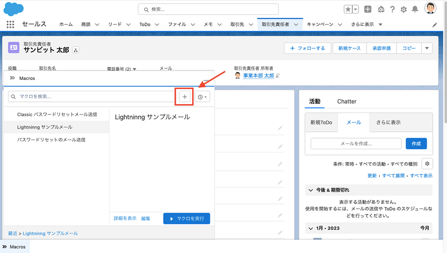Collapse the 今後 & 期限切れ section
Image resolution: width=447 pixels, height=253 pixels.
[311, 190]
